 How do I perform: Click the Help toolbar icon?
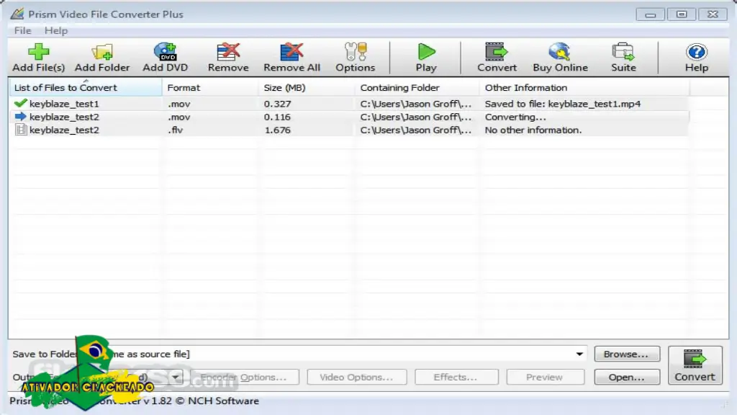point(696,58)
